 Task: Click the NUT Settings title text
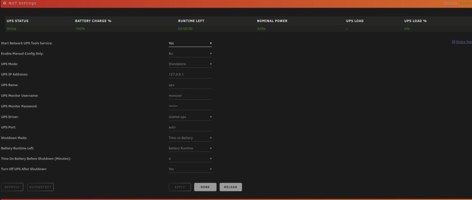22,3
